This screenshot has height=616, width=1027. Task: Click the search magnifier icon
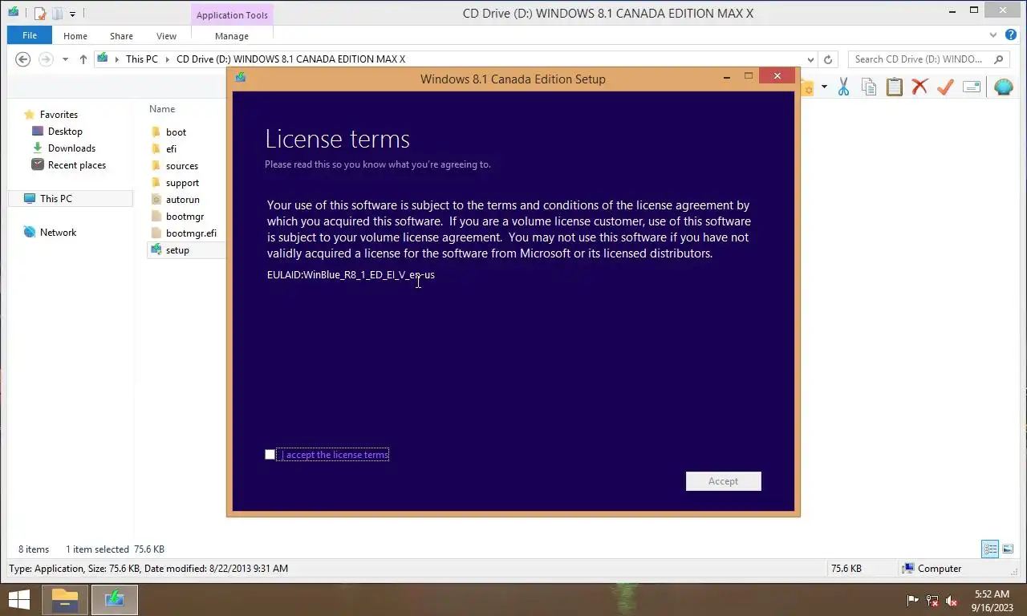point(999,59)
